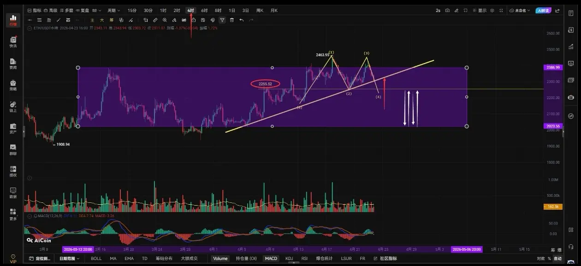Toggle the 大 large-order indicator button

click(102, 20)
